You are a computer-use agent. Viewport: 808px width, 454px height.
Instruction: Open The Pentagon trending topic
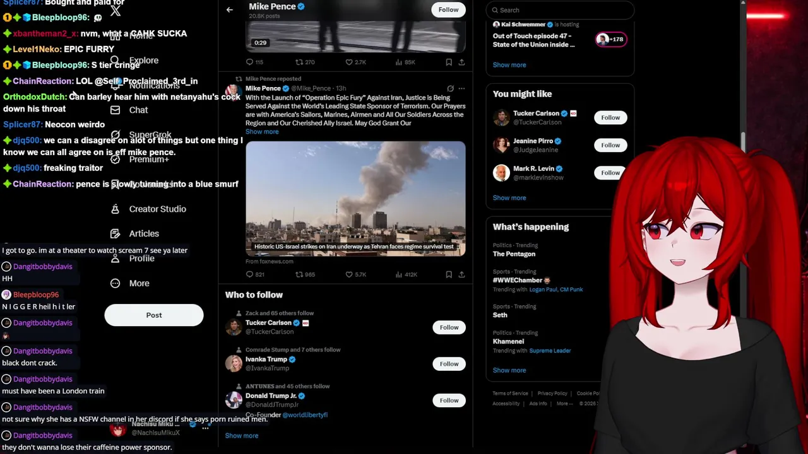tap(514, 253)
